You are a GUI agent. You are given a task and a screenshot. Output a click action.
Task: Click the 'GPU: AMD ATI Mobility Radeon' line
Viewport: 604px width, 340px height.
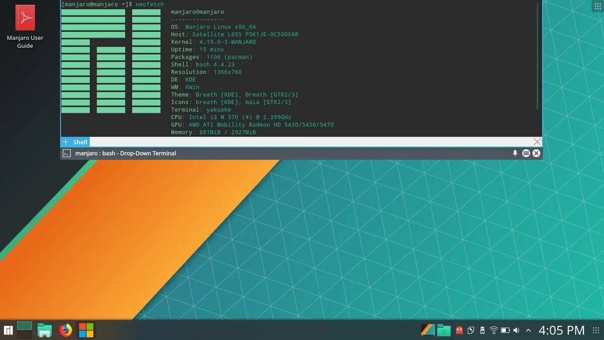coord(252,124)
